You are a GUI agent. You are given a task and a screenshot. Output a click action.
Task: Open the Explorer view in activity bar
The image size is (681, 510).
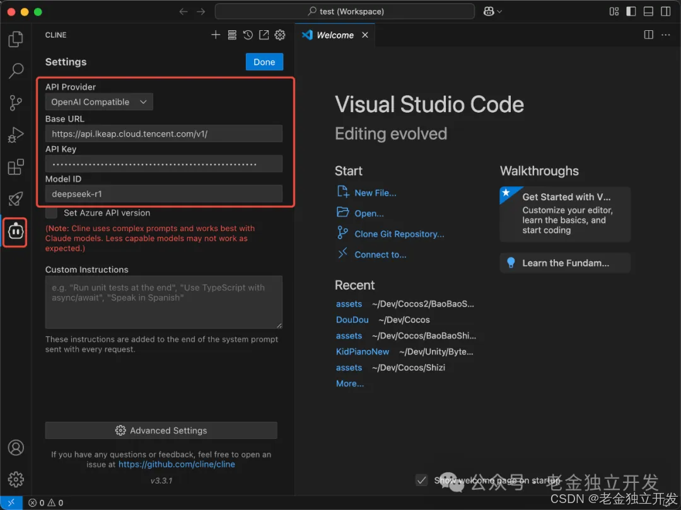tap(16, 39)
